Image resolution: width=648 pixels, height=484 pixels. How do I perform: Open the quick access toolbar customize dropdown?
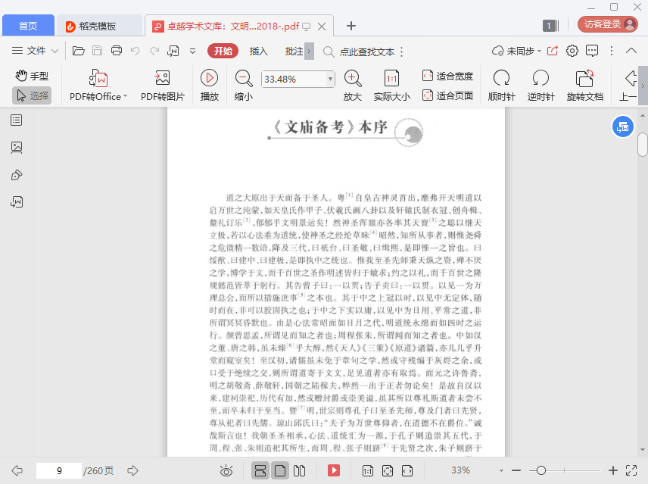pos(192,51)
